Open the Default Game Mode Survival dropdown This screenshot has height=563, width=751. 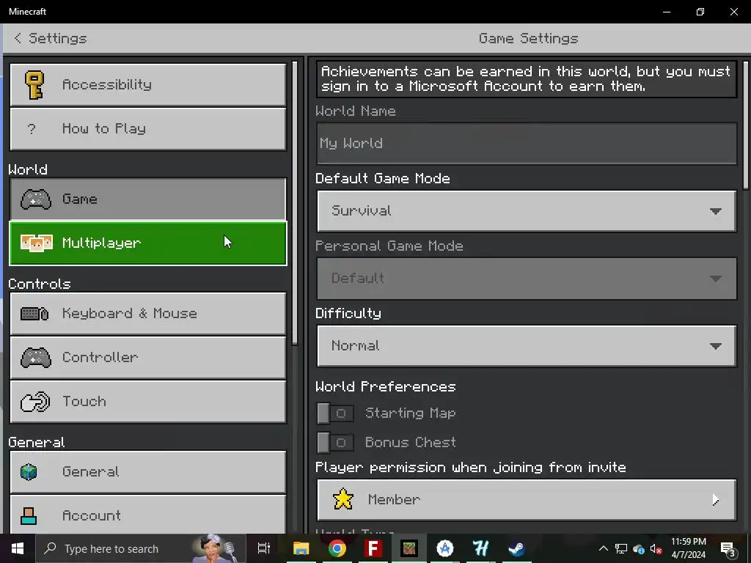click(x=527, y=211)
